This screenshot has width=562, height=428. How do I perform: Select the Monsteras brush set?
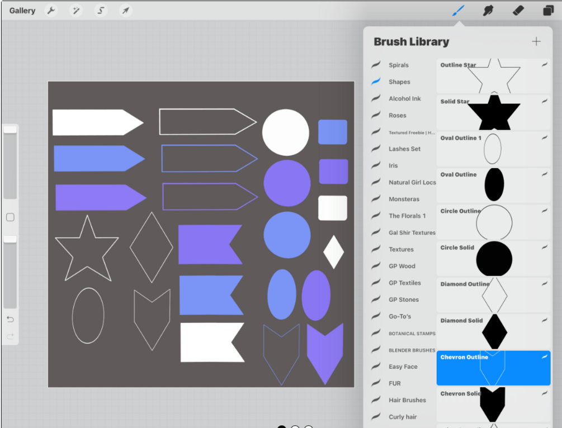[x=403, y=199]
